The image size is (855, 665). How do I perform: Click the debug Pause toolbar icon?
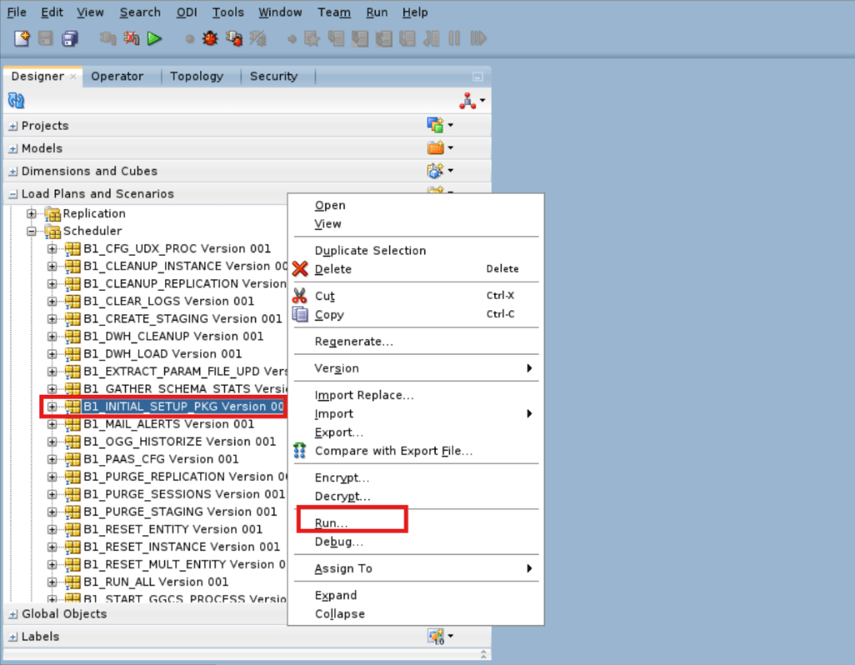(454, 38)
